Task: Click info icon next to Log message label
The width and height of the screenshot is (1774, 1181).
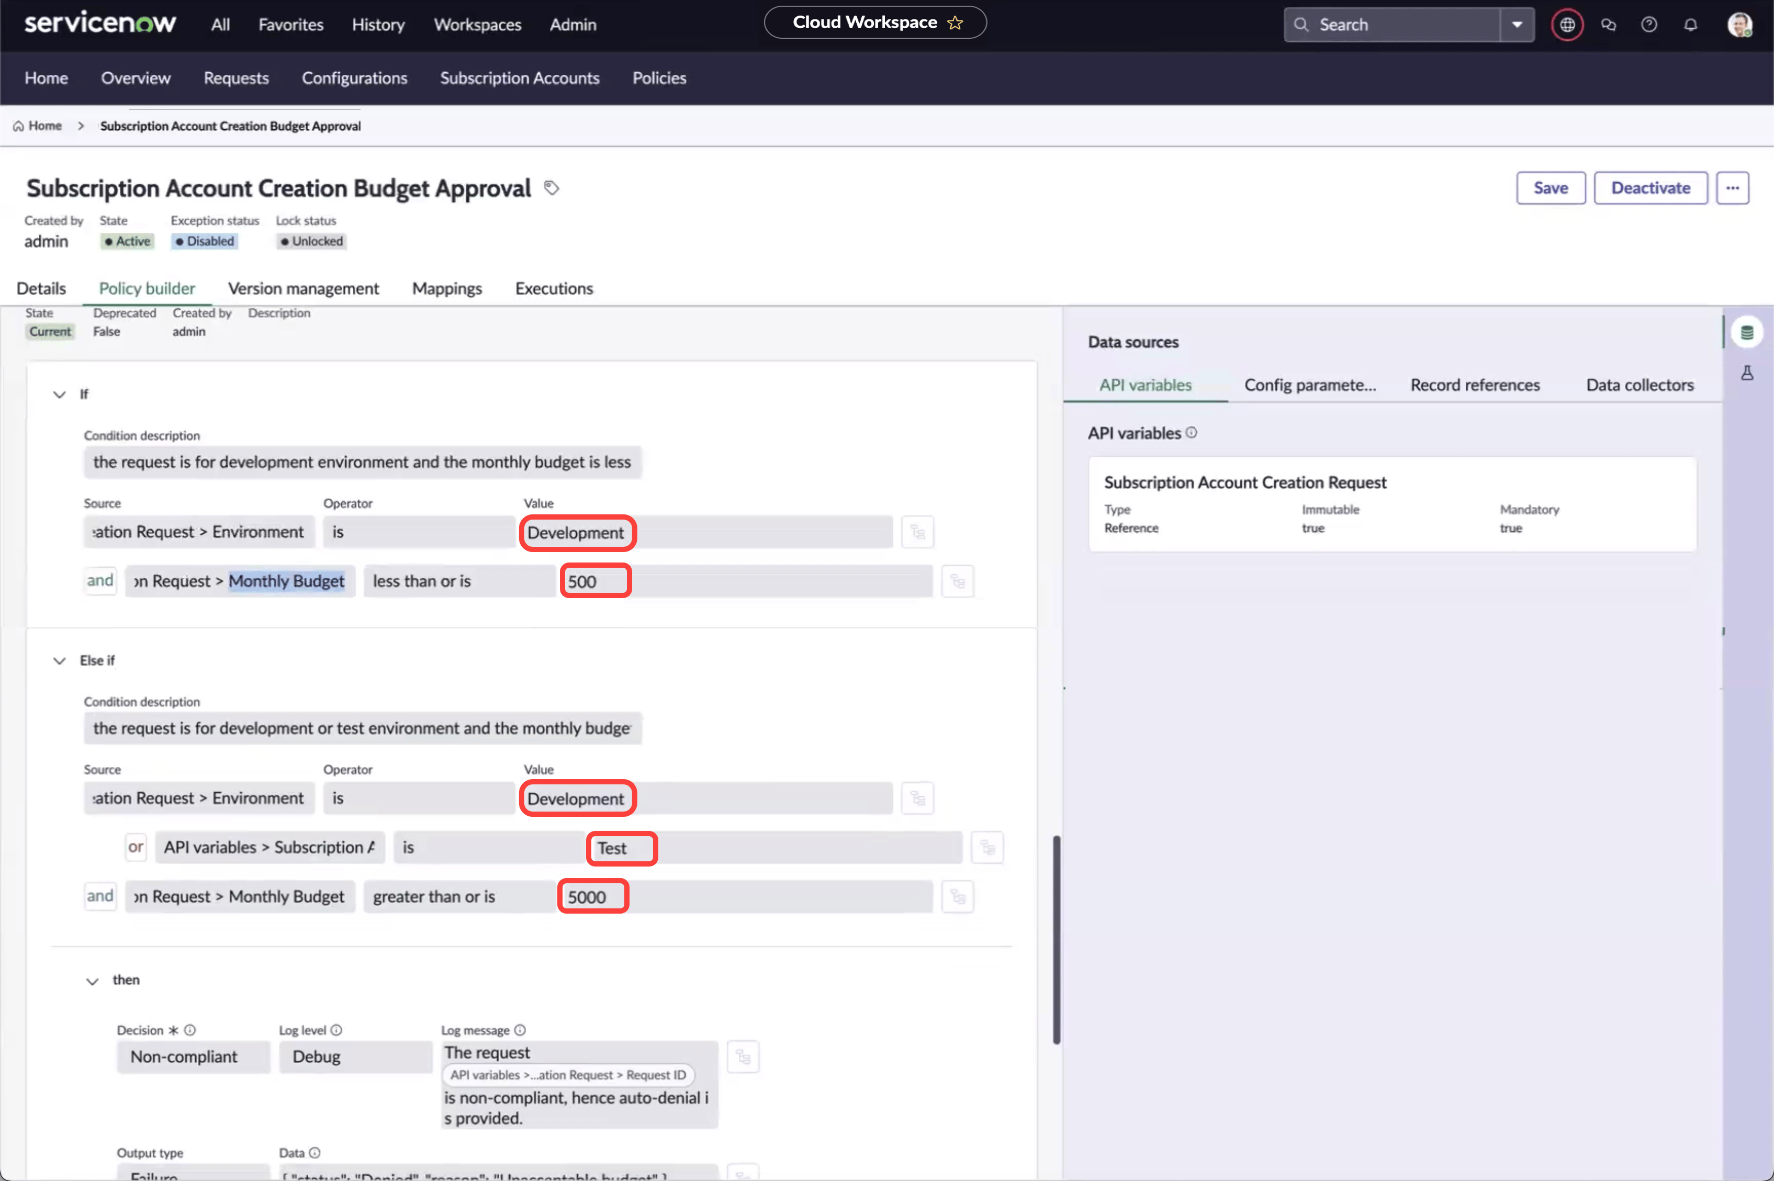Action: (520, 1030)
